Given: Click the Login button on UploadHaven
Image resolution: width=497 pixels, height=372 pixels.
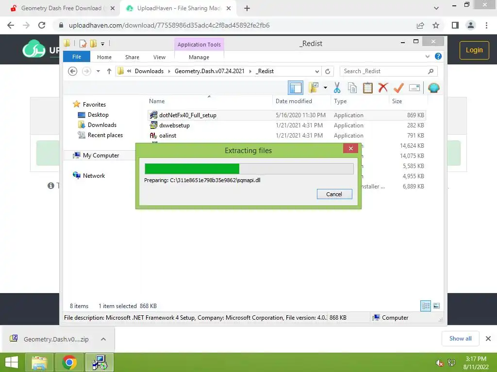Looking at the screenshot, I should [x=474, y=50].
